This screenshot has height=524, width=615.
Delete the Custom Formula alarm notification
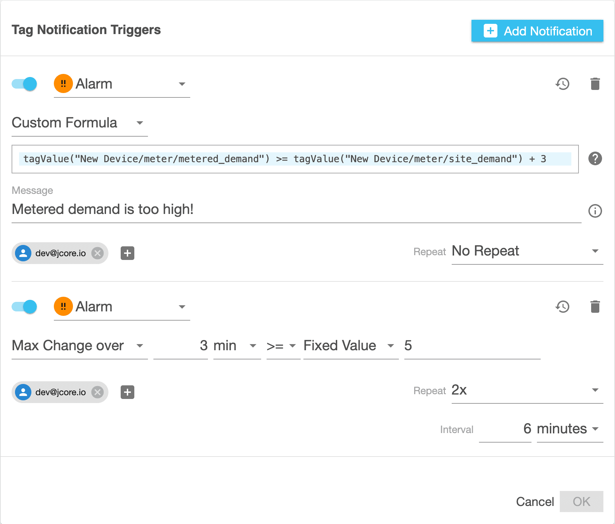click(595, 84)
